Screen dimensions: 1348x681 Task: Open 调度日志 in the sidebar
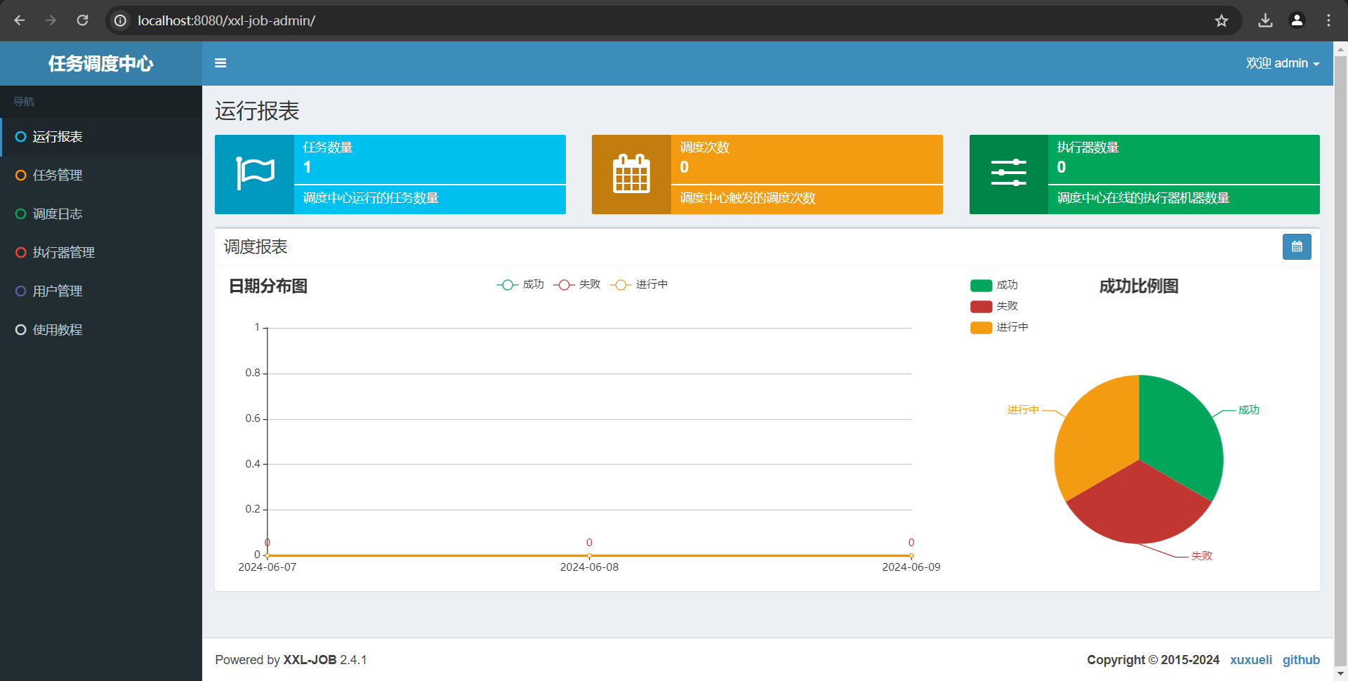click(58, 214)
